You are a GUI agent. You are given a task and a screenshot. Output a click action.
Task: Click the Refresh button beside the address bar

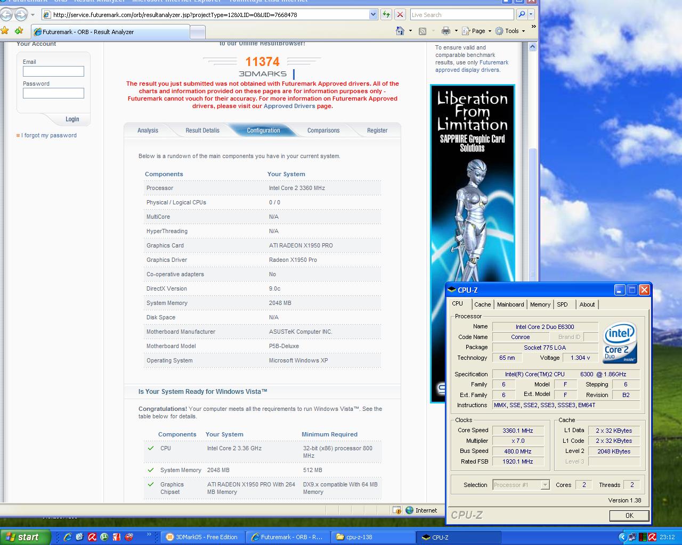[386, 14]
